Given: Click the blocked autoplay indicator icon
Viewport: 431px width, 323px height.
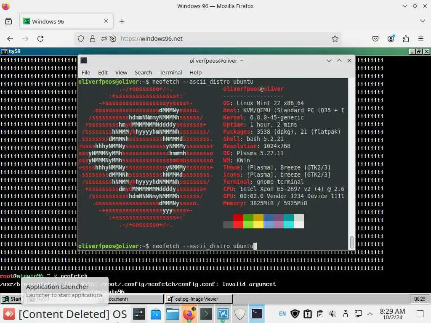Looking at the screenshot, I should (113, 39).
